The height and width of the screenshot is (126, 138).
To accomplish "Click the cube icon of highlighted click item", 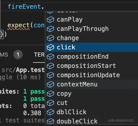I will [x=50, y=47].
